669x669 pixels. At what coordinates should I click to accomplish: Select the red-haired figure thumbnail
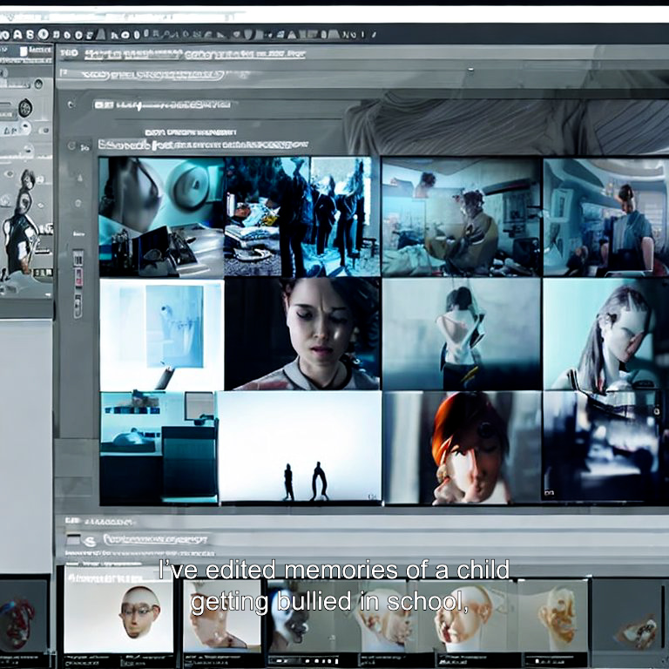tap(463, 448)
